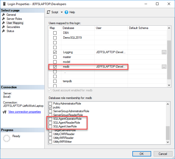
Task: Select the tempdb database name cell
Action: (78, 81)
